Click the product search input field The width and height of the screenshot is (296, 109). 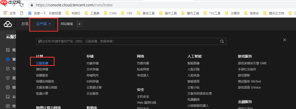(131, 41)
